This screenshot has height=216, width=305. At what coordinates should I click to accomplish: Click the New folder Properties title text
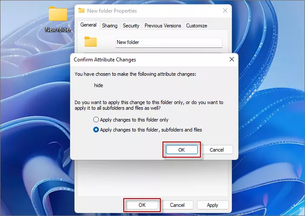(112, 11)
